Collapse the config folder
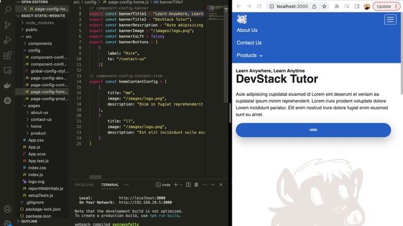403x226 pixels. (34, 50)
